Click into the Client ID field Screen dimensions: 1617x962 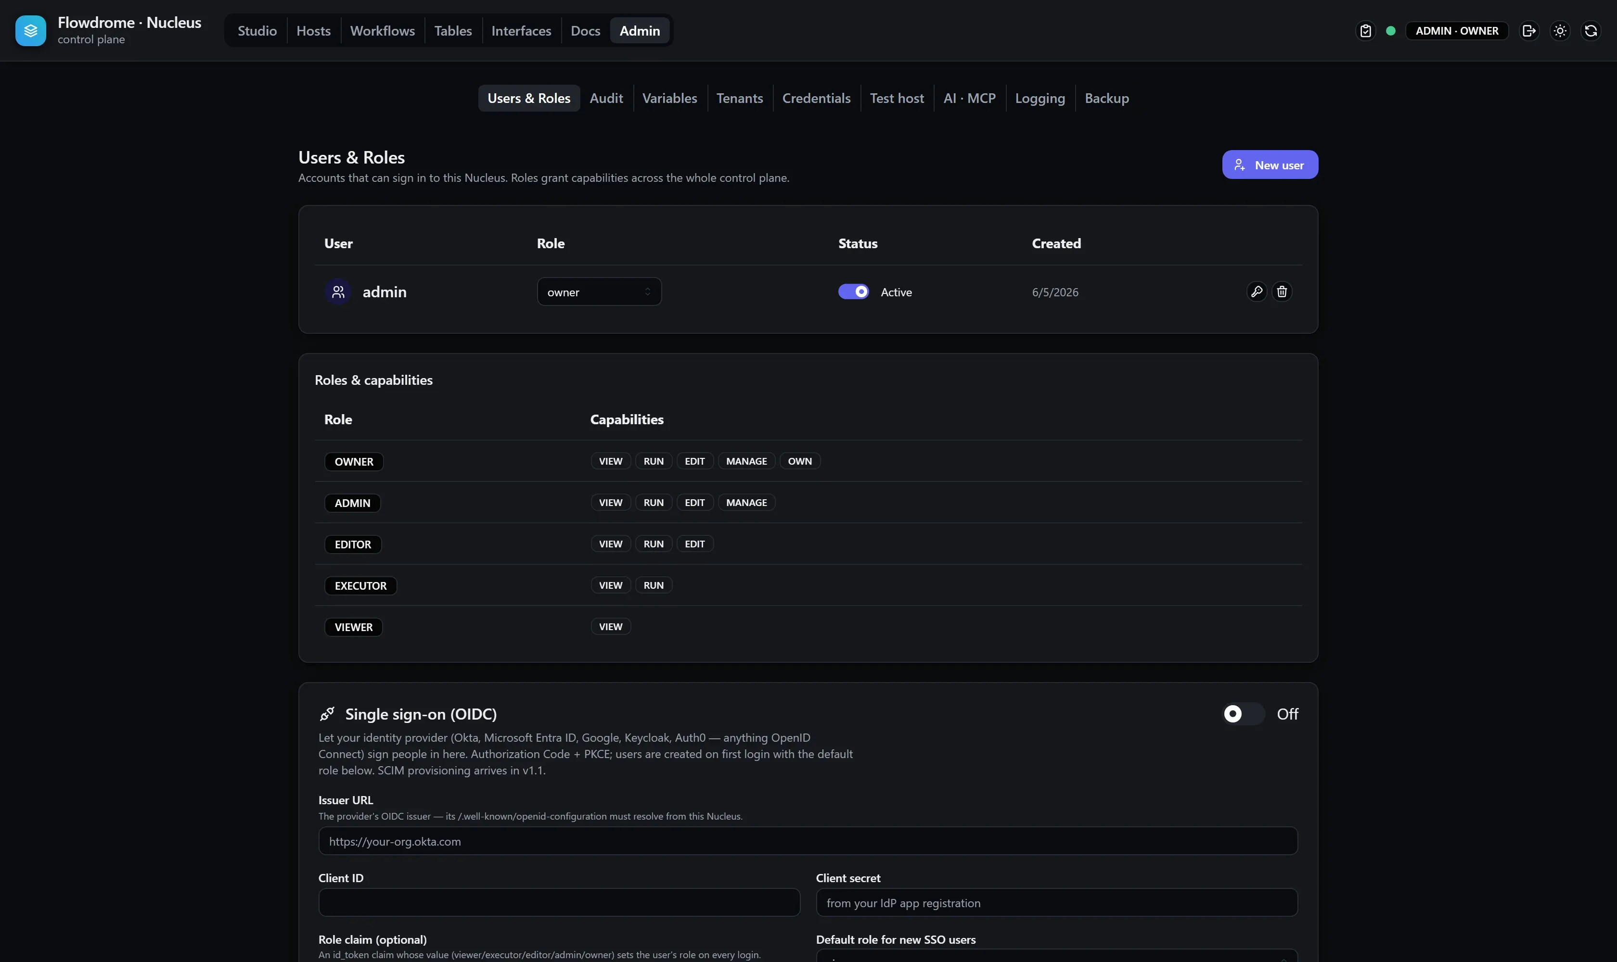pyautogui.click(x=559, y=902)
